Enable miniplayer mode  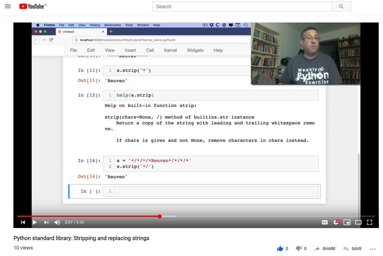coord(347,222)
